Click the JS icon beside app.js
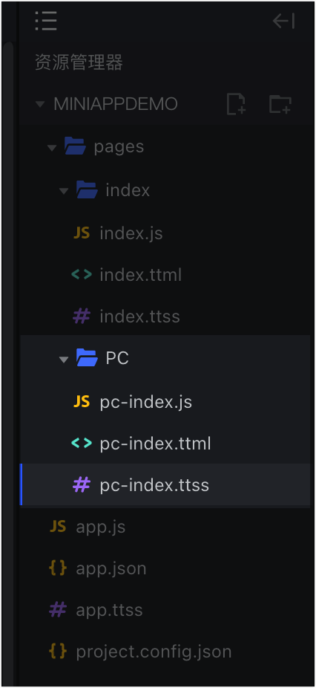 tap(58, 526)
